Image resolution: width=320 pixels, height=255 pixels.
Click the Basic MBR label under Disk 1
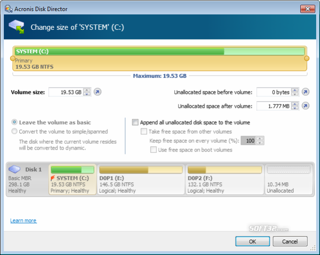click(x=20, y=178)
